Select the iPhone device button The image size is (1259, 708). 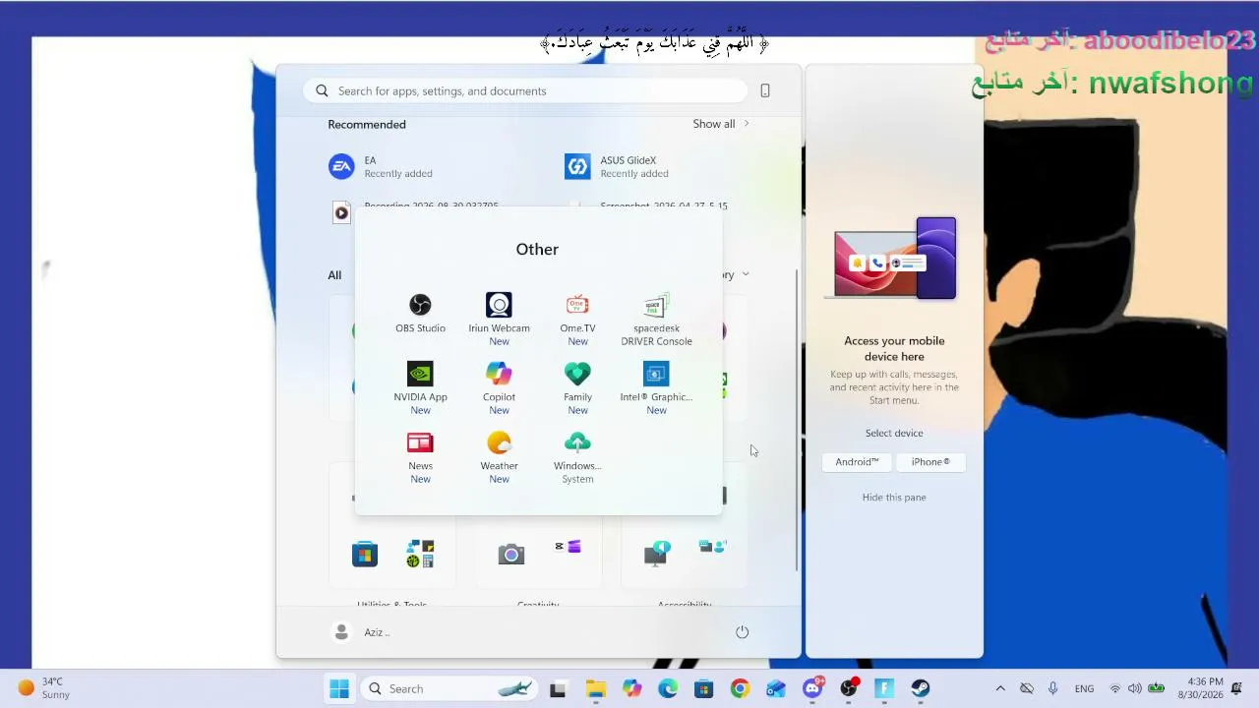coord(930,462)
